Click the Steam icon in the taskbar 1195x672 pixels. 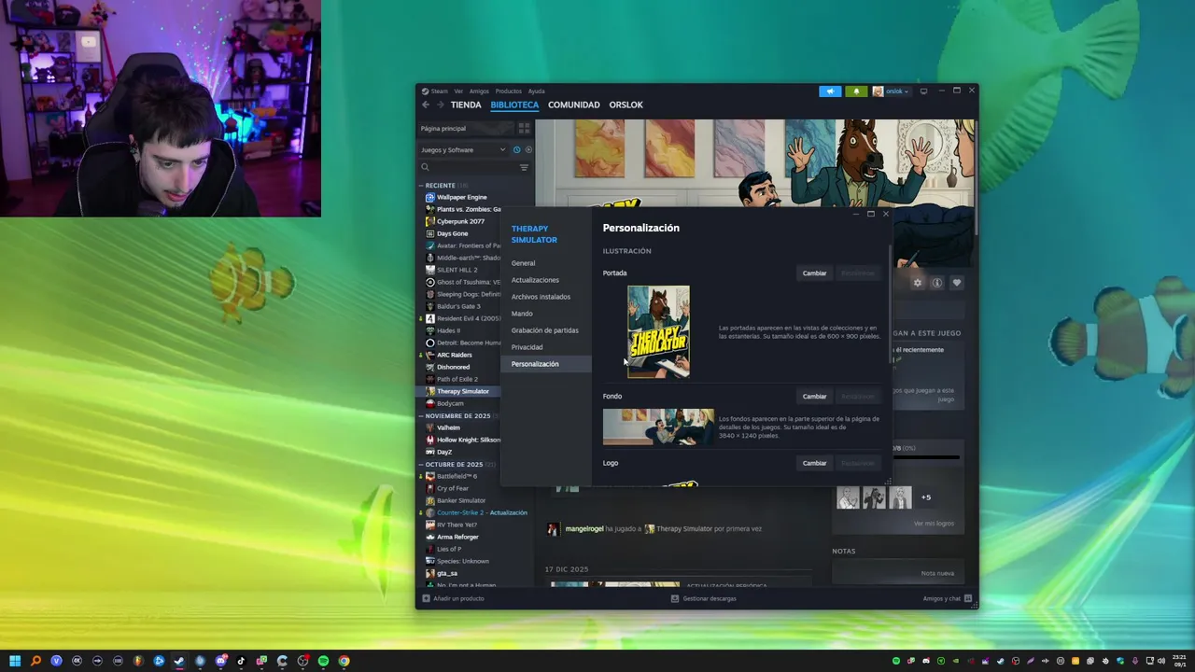pos(179,661)
